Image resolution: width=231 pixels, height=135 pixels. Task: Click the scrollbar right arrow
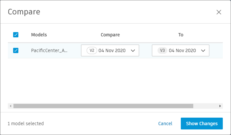[x=220, y=106]
